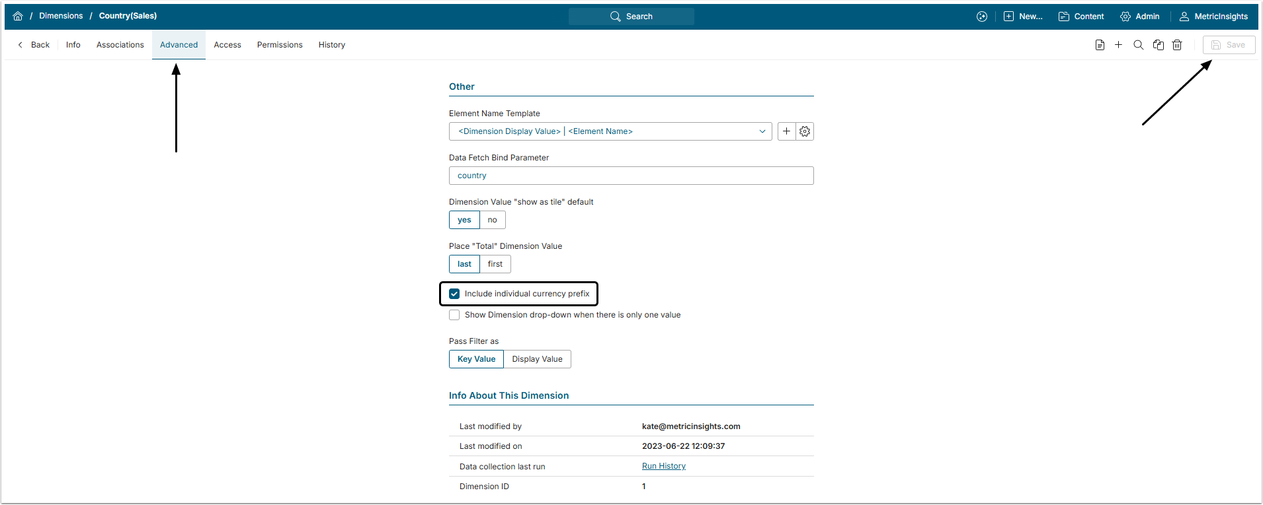
Task: Click the plus icon beside Element Name Template
Action: tap(786, 131)
